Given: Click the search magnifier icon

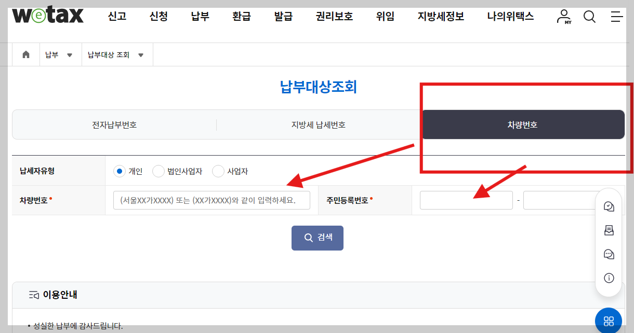Looking at the screenshot, I should click(x=589, y=17).
